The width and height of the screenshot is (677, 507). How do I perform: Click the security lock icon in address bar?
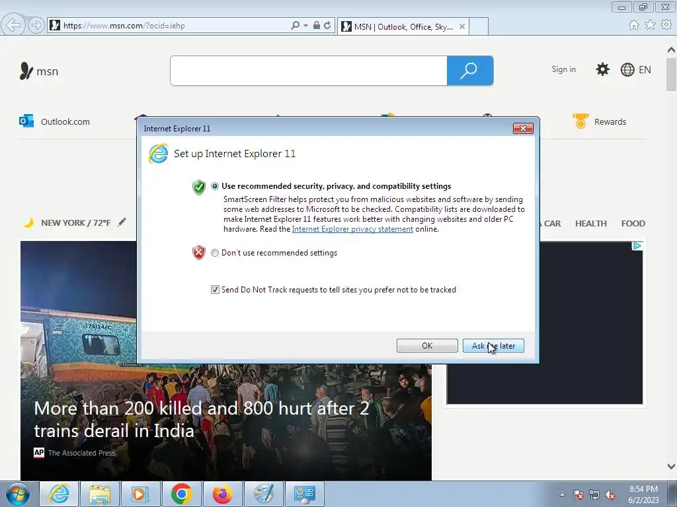(x=317, y=26)
